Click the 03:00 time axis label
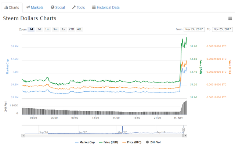 coord(33,118)
